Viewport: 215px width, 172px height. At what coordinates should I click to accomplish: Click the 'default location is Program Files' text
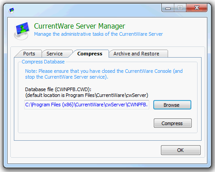pos(87,95)
